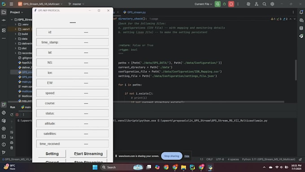Open the Code With Me user icon

[257, 4]
